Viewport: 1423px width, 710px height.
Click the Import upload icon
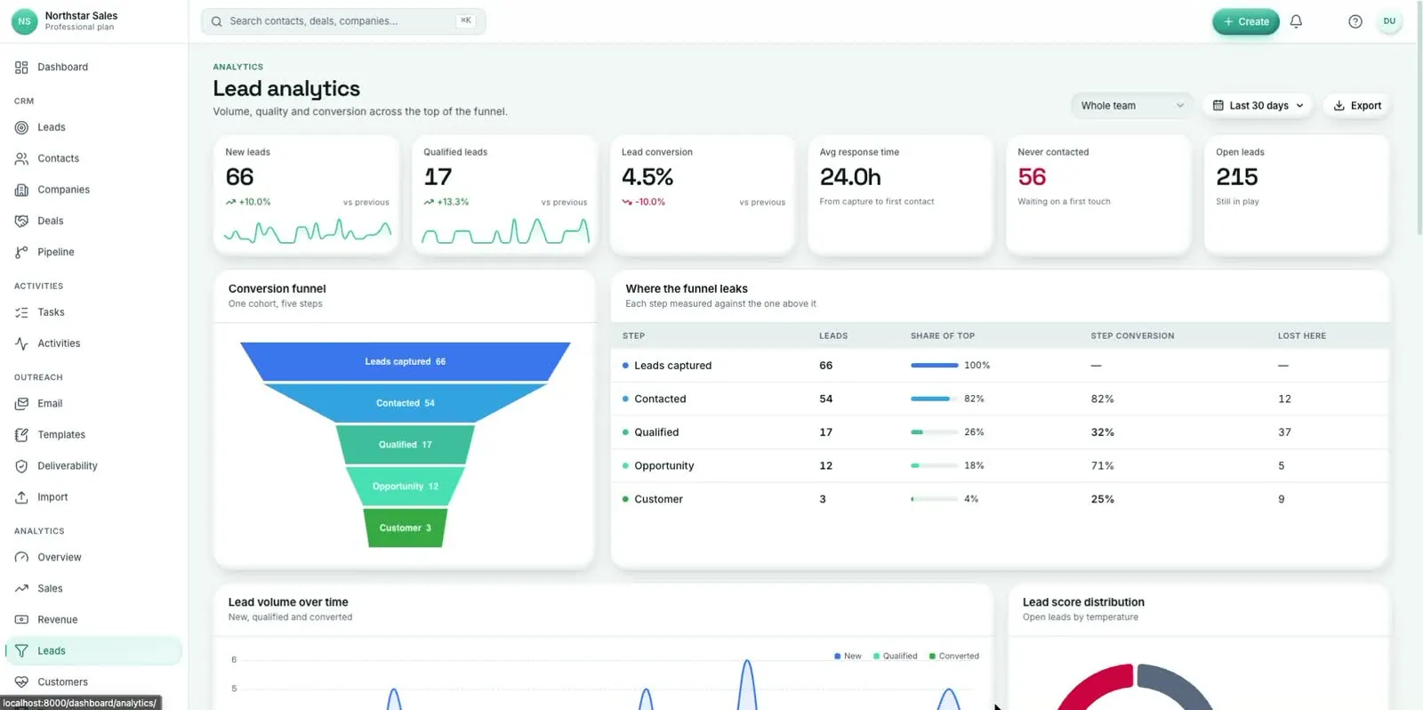point(21,497)
